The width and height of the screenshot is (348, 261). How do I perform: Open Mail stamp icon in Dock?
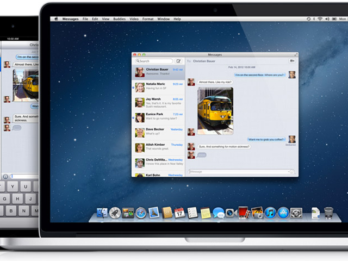154,213
